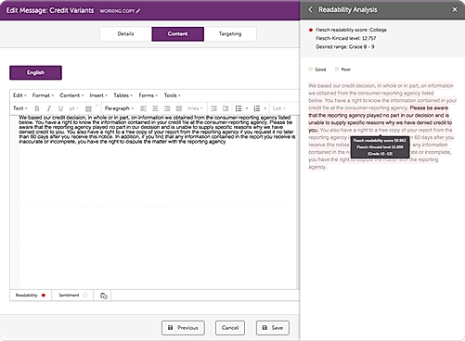Image resolution: width=465 pixels, height=341 pixels.
Task: Toggle the Readability indicator
Action: [31, 296]
